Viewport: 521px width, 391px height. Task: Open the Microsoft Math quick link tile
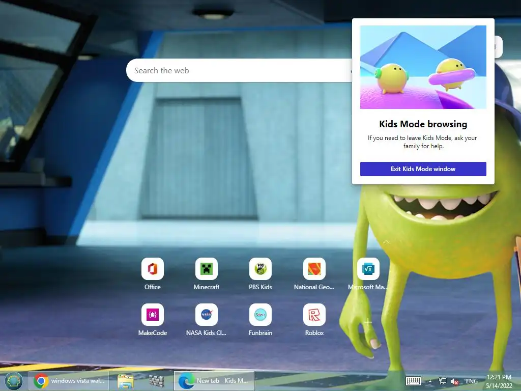[368, 269]
